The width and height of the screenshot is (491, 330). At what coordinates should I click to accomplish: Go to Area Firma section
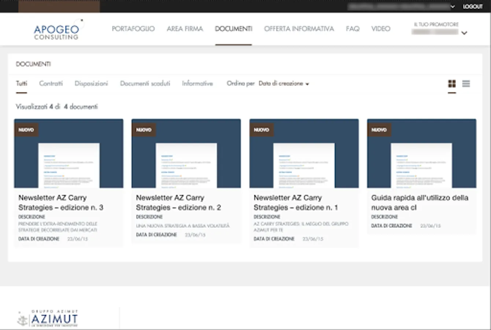point(185,29)
